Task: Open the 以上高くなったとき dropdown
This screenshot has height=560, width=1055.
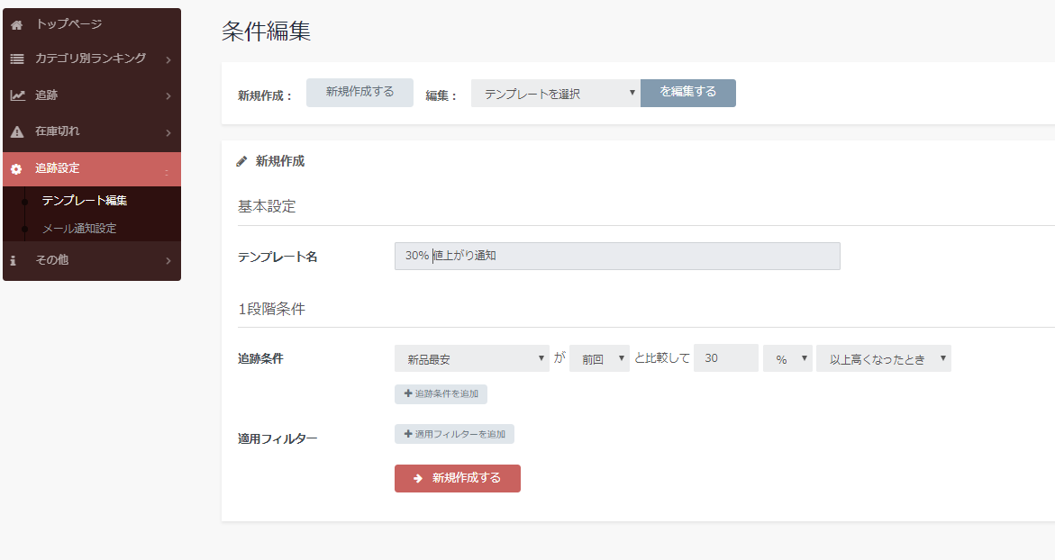Action: [884, 358]
